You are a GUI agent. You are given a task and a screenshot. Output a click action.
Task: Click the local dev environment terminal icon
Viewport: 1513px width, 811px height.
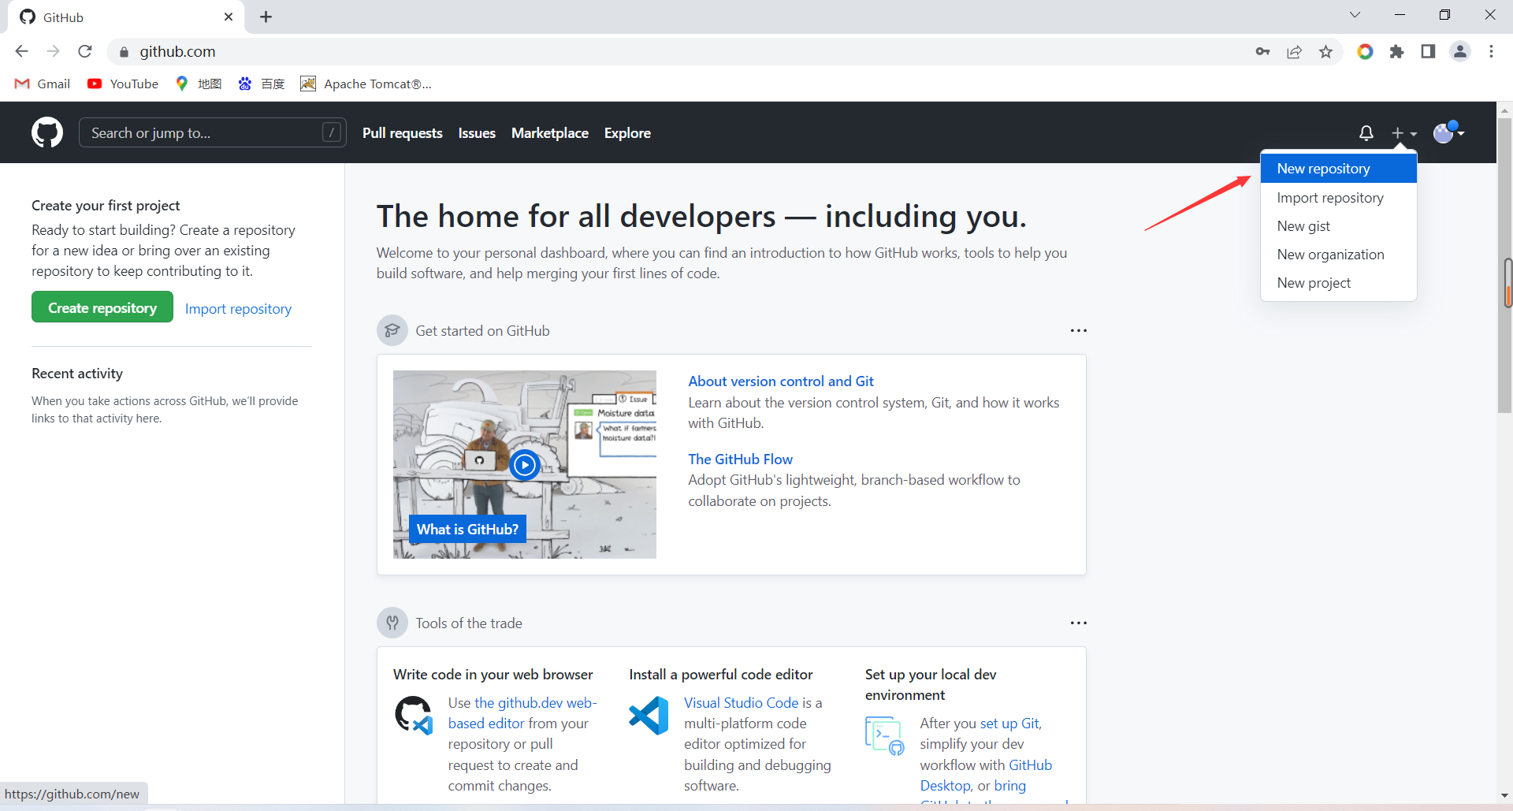885,735
